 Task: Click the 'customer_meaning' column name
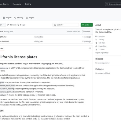pyautogui.click(x=7, y=89)
